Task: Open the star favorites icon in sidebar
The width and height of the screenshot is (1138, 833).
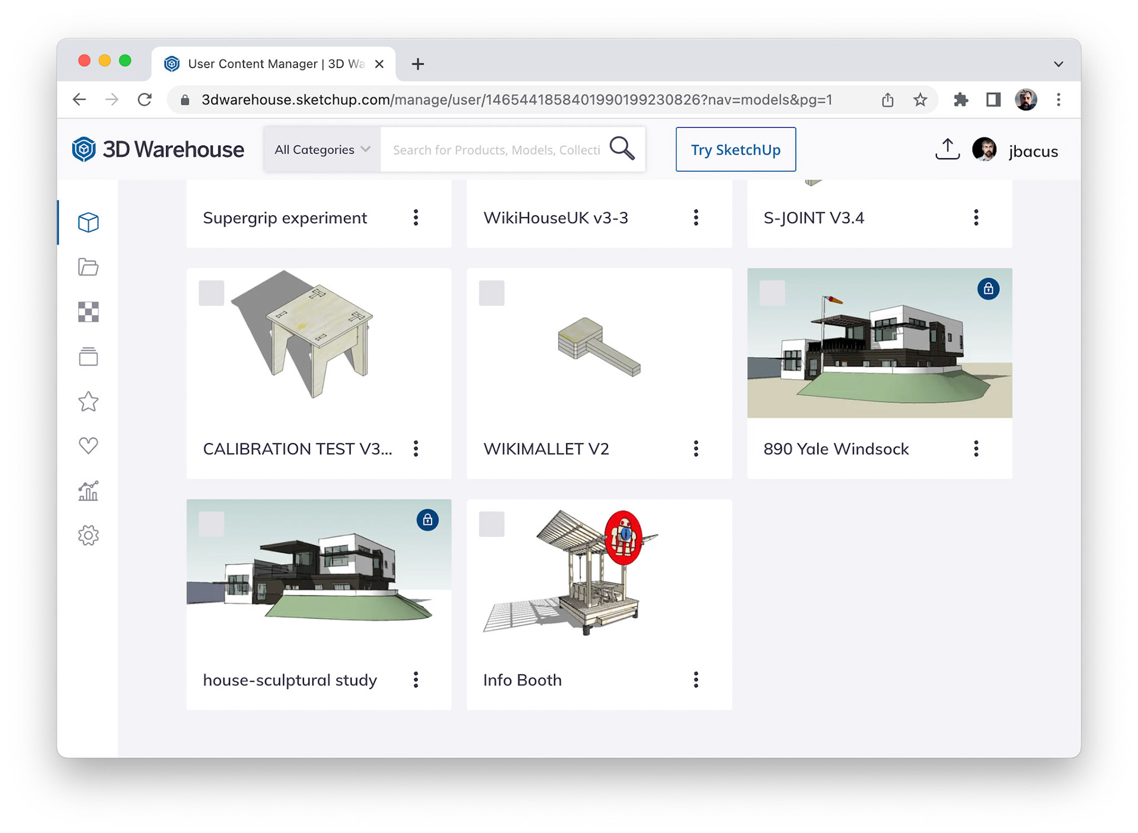Action: (x=88, y=402)
